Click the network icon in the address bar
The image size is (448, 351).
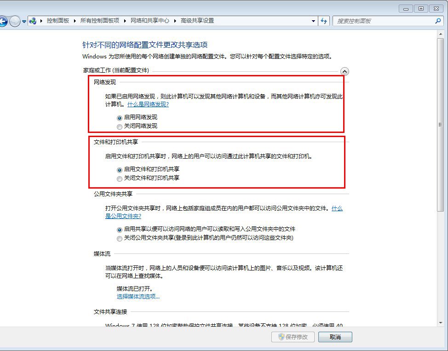(x=31, y=21)
